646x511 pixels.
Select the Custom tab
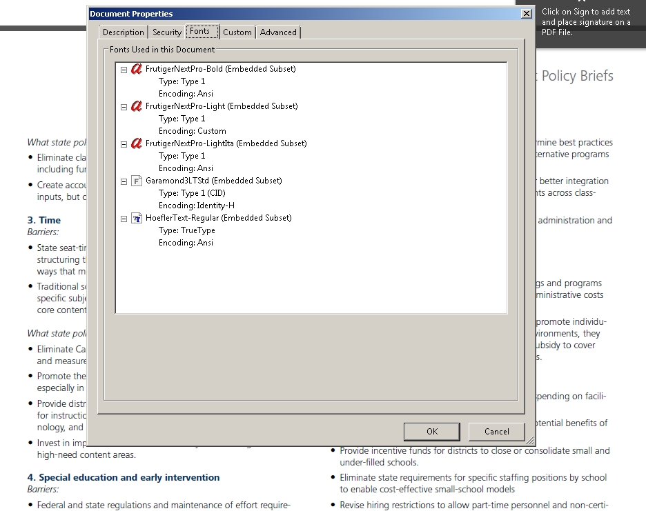(x=237, y=32)
